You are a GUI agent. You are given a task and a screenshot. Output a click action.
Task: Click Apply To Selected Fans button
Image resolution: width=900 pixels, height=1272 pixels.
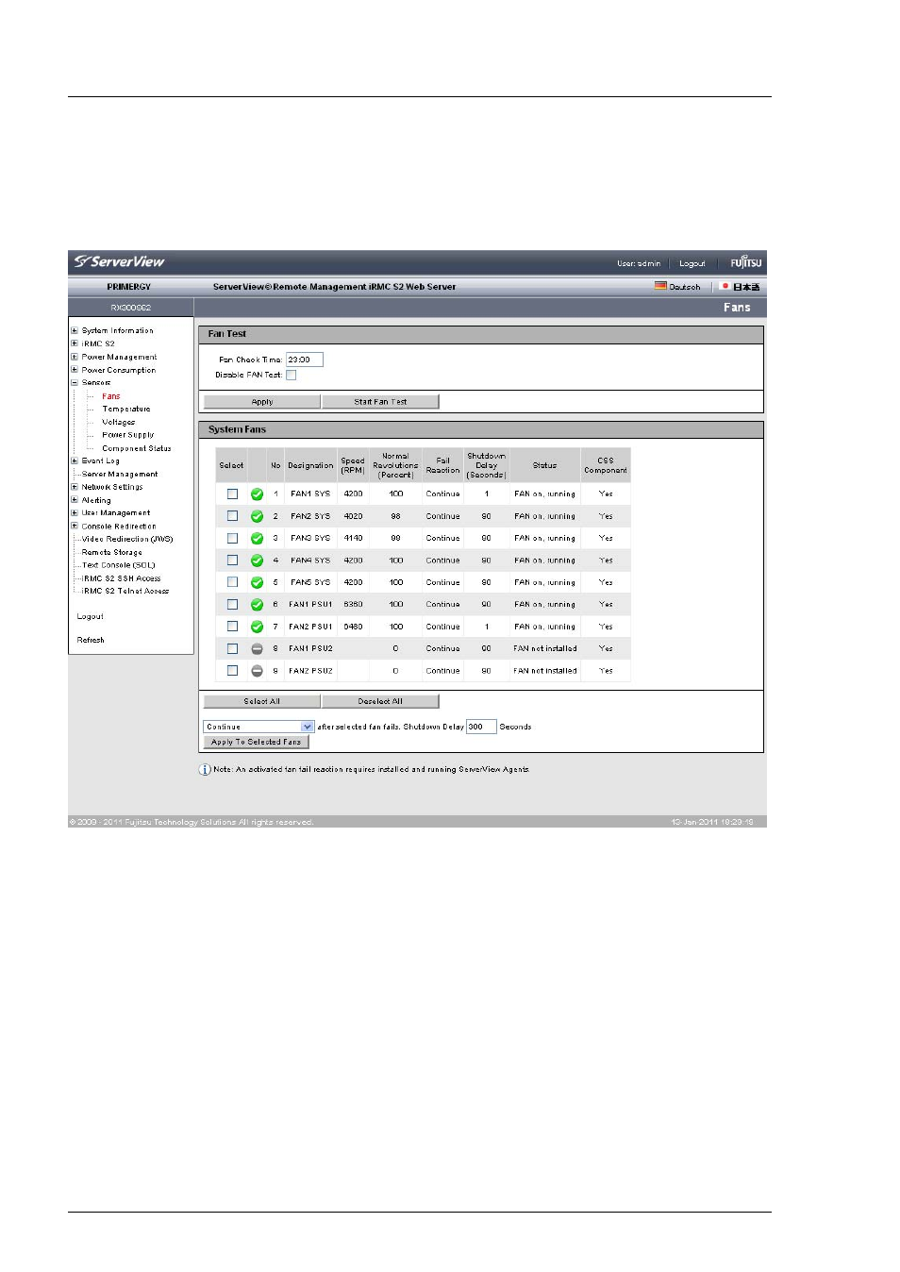pos(257,742)
